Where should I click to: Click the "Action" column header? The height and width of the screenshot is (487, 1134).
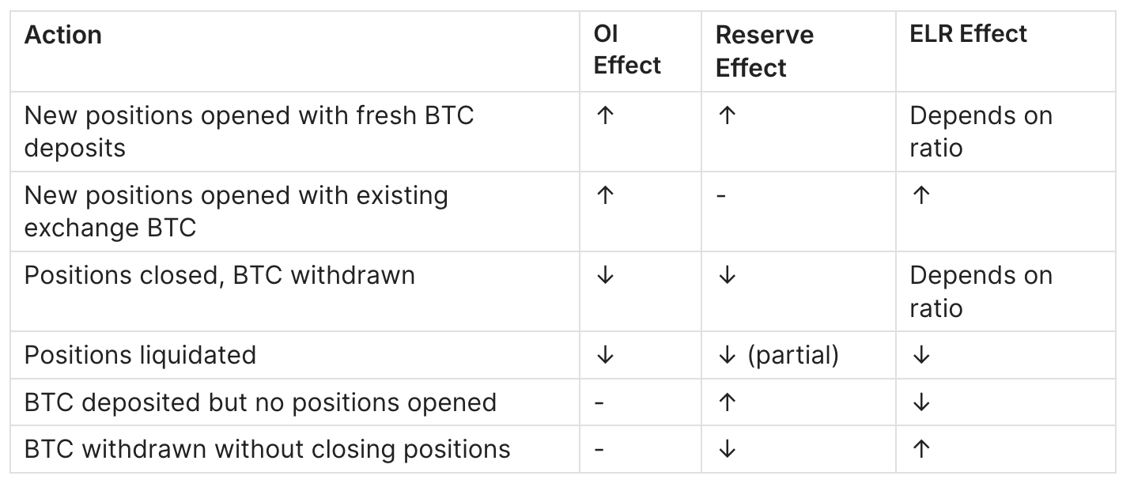[x=63, y=35]
